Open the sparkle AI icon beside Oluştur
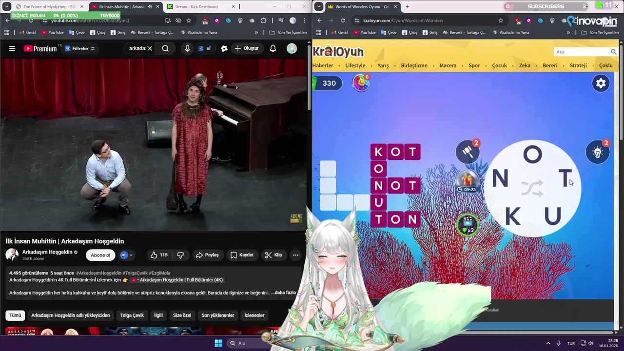Image resolution: width=624 pixels, height=351 pixels. (224, 48)
